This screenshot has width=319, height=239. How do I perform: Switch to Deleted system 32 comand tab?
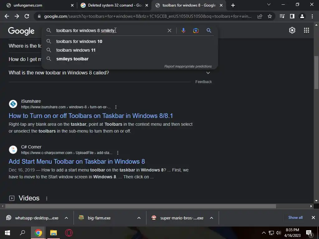115,5
